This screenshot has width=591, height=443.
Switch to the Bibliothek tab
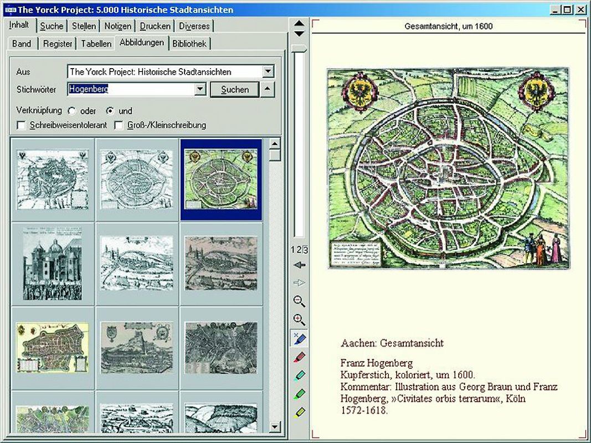point(190,43)
